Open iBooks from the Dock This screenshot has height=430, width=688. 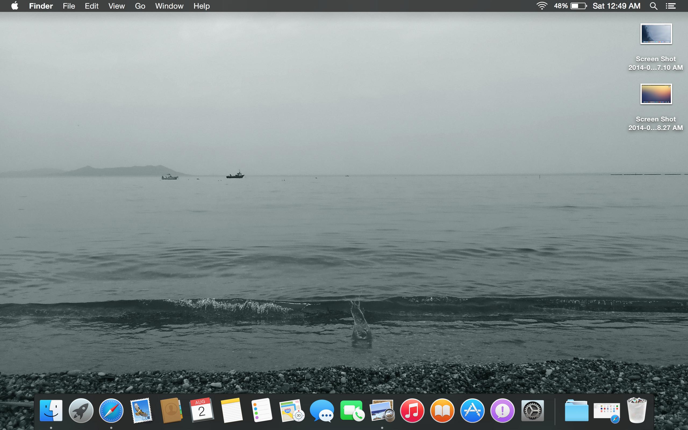coord(442,411)
